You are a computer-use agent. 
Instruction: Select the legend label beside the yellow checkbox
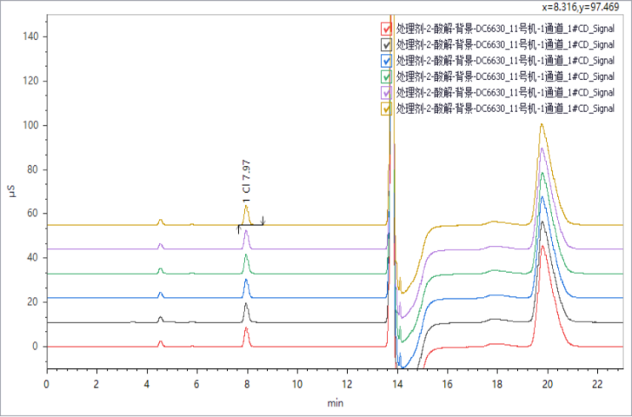(x=505, y=109)
